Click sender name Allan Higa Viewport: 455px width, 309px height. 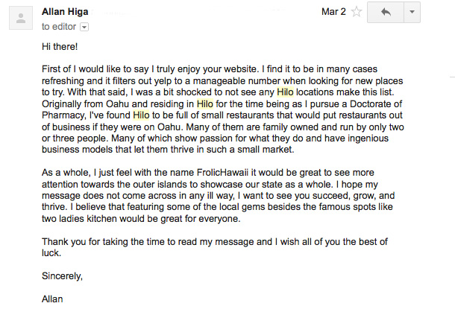coord(65,12)
